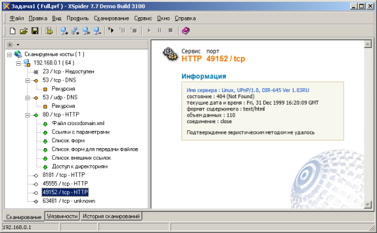Image resolution: width=377 pixels, height=233 pixels.
Task: Collapse the 80 / tcp - HTTP node
Action: point(27,116)
